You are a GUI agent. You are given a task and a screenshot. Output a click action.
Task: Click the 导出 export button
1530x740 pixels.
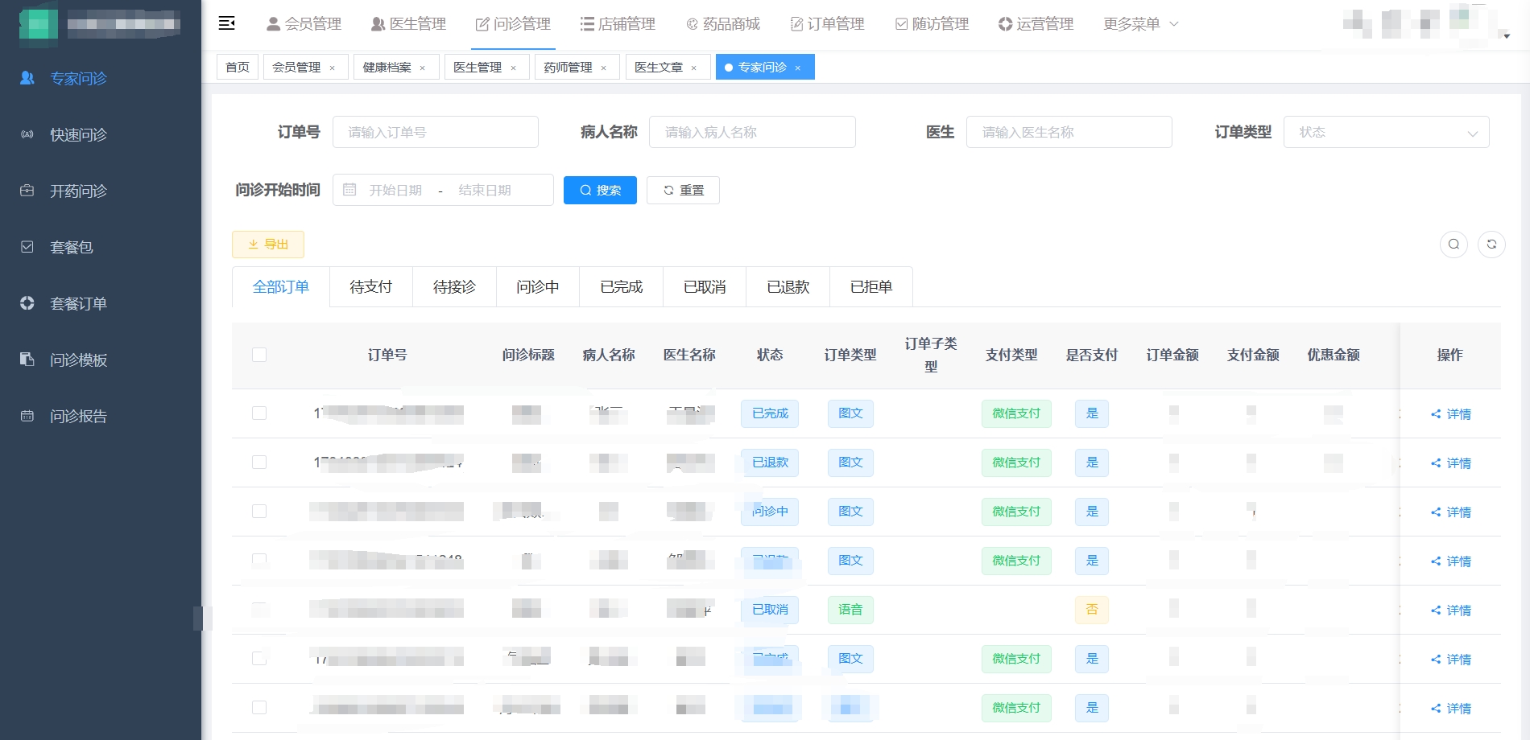click(x=268, y=245)
